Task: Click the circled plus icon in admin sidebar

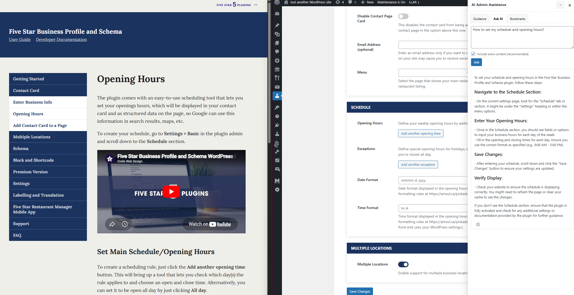Action: [x=277, y=61]
